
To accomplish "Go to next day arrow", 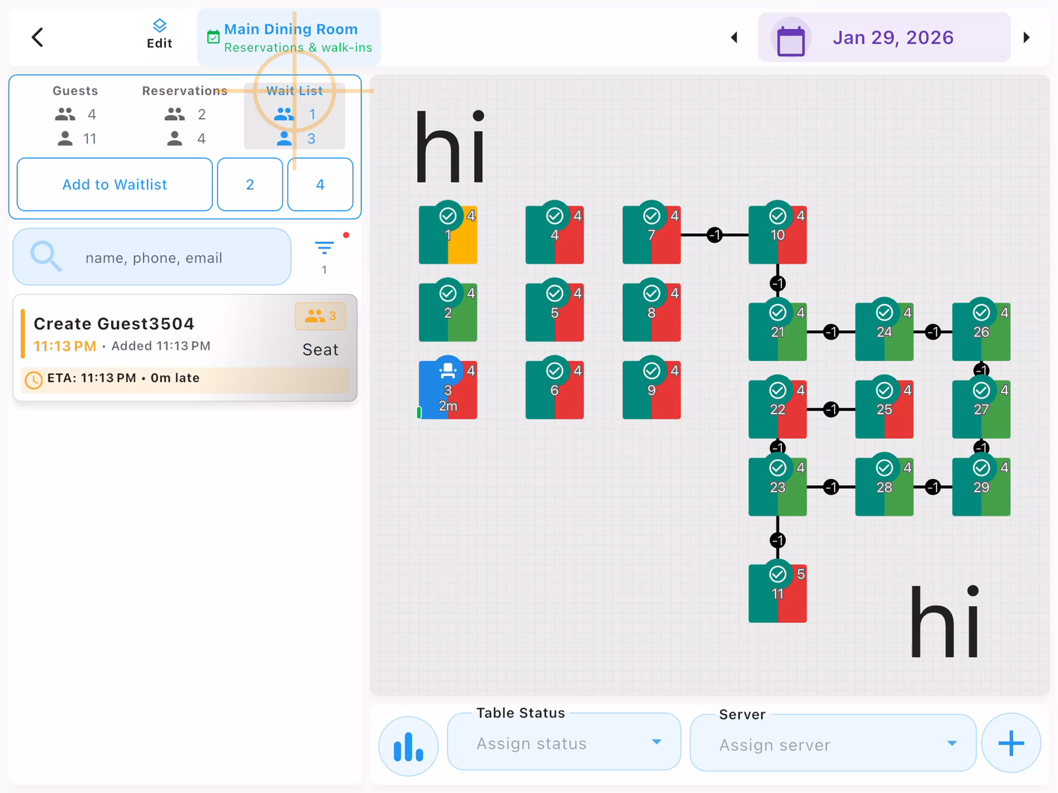I will (x=1026, y=38).
